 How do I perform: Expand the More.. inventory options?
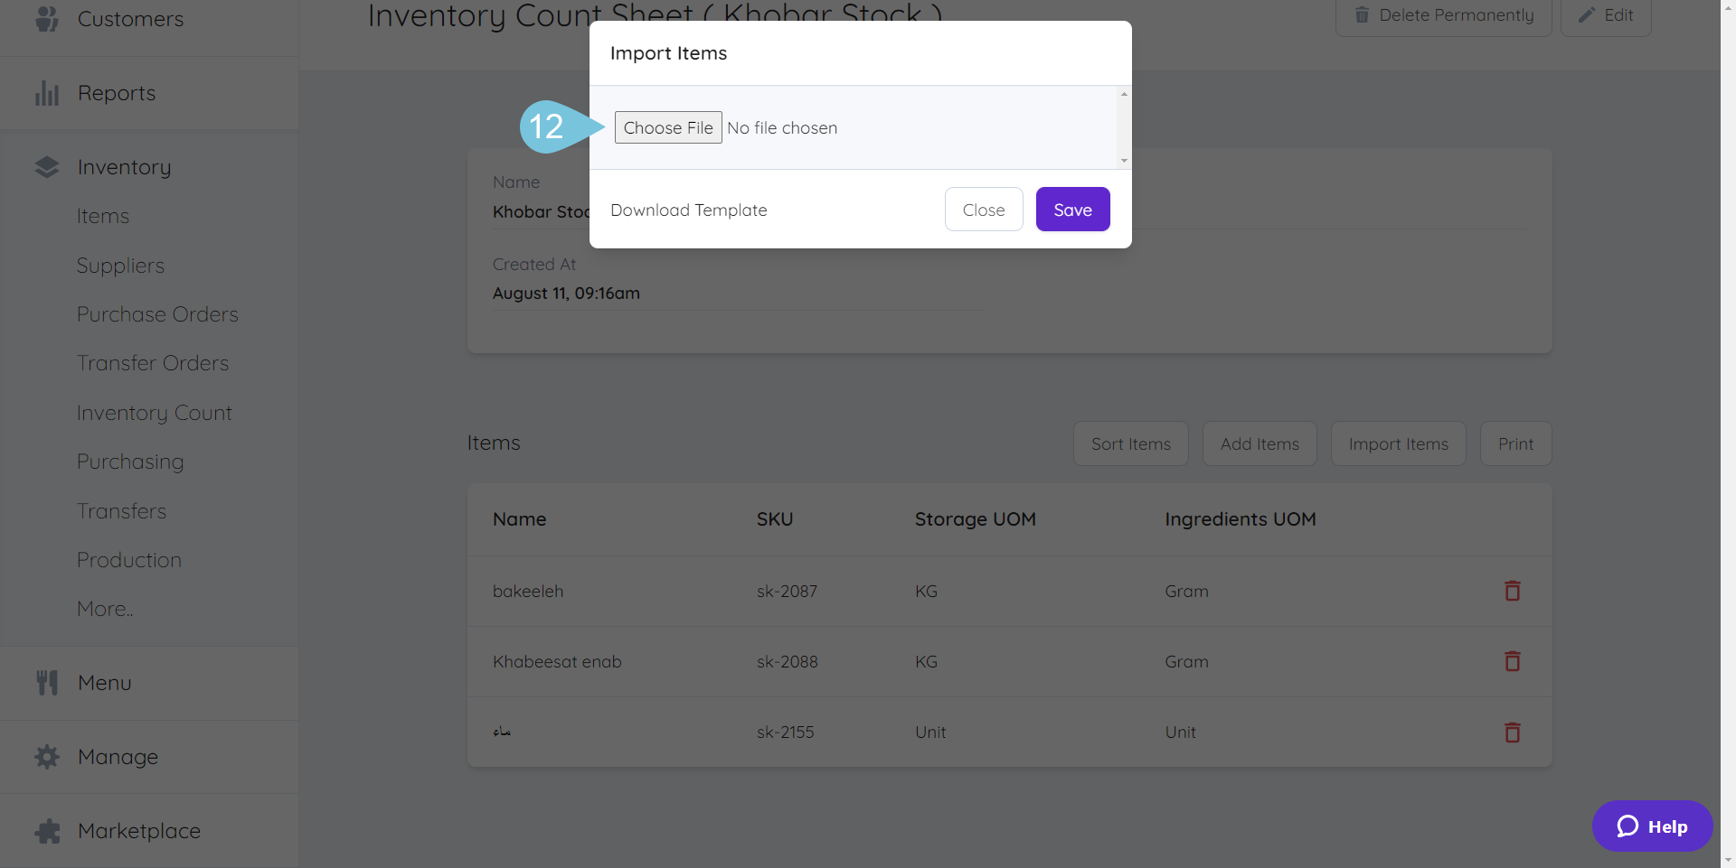click(x=105, y=609)
